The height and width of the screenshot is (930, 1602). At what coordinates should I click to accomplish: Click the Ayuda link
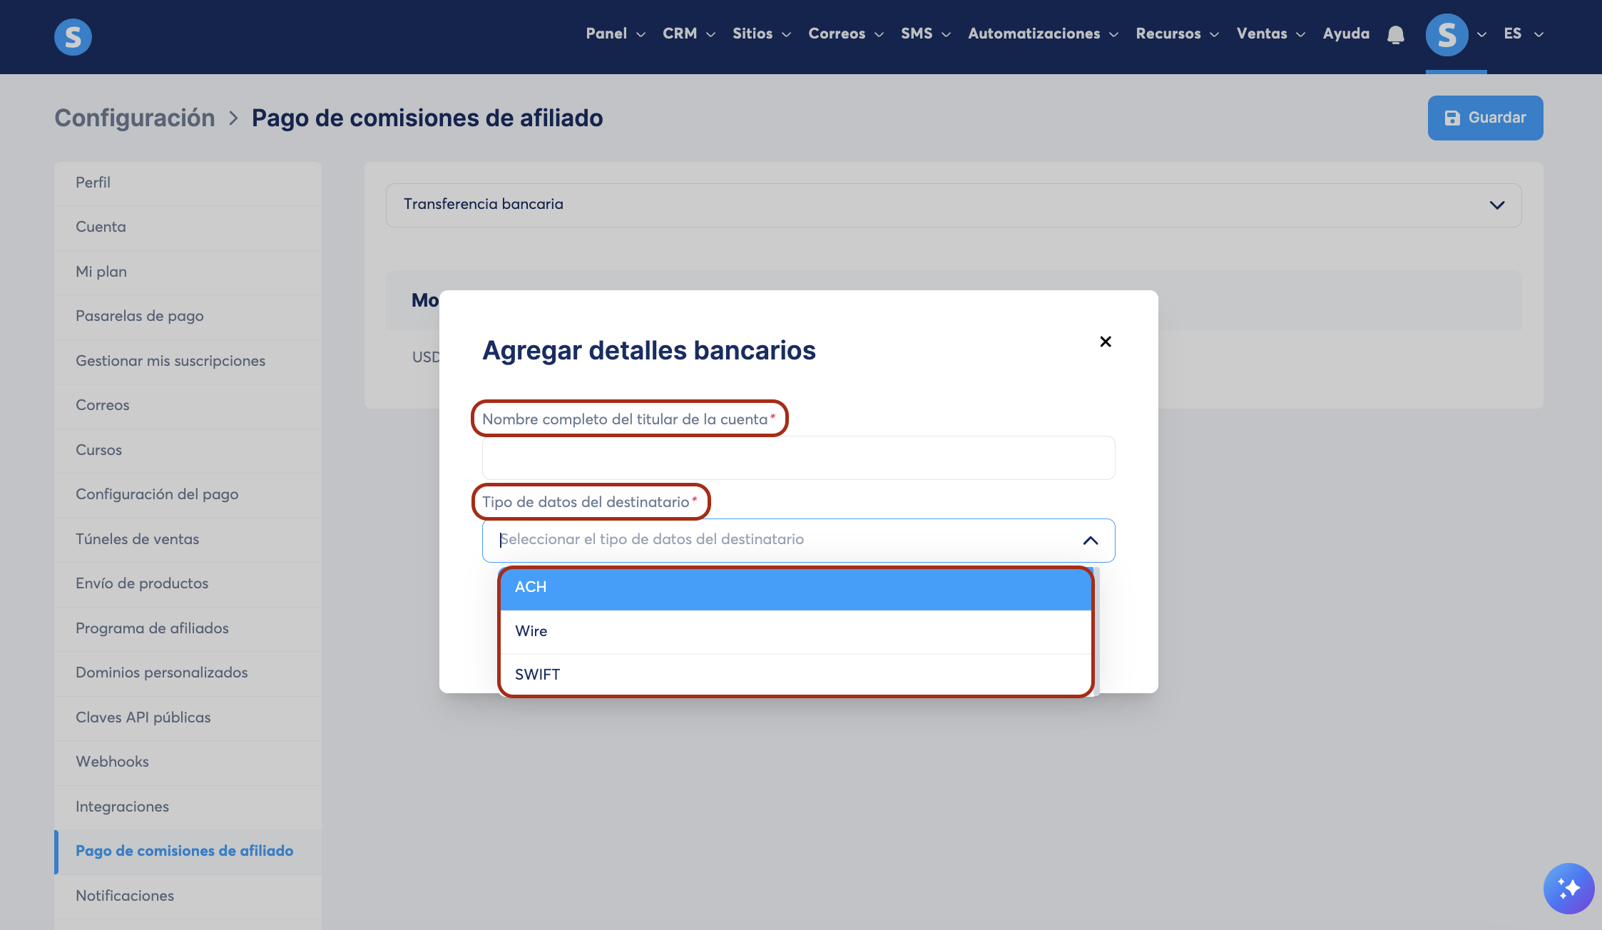pos(1346,34)
